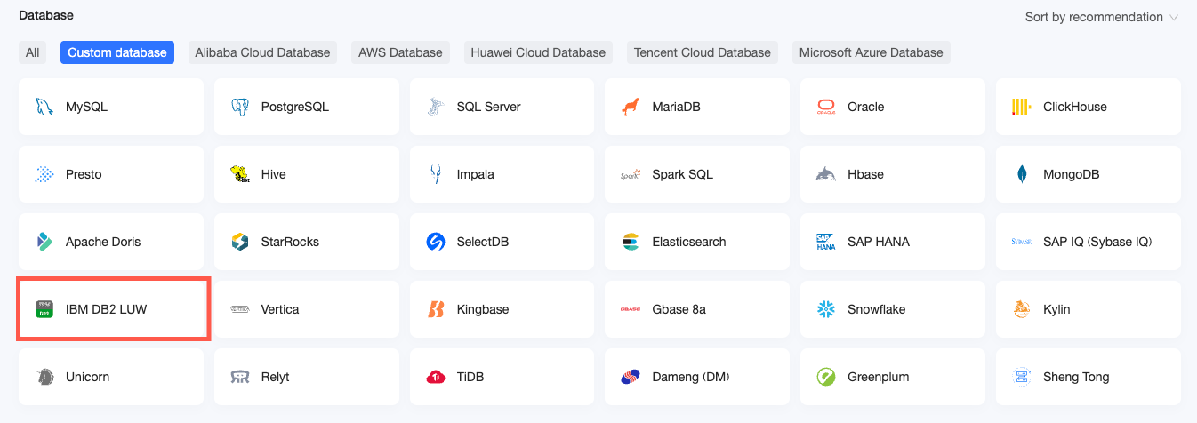1197x423 pixels.
Task: Open the Sort by recommendation dropdown
Action: click(1094, 17)
